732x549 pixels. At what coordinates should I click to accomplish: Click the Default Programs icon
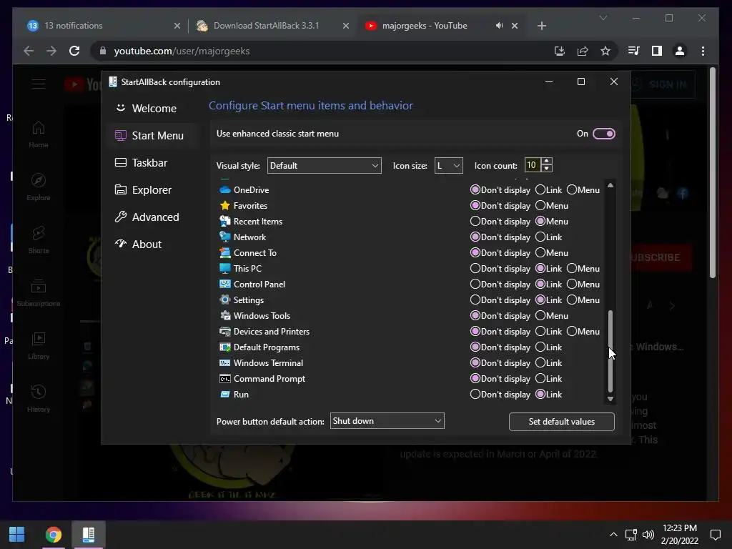point(225,347)
